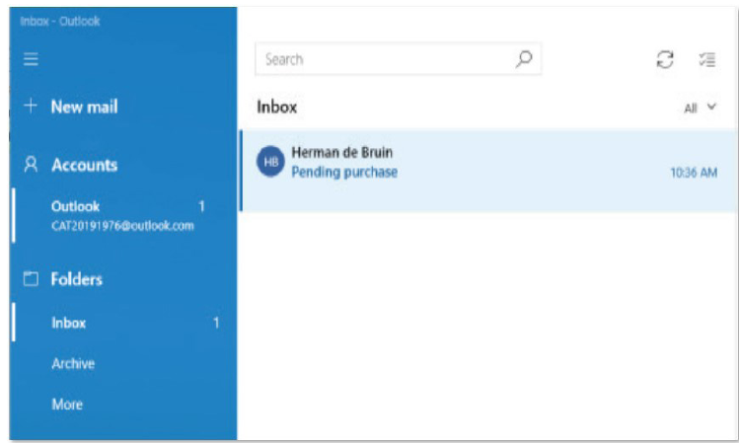Click the folder icon beside Folders
The width and height of the screenshot is (739, 443).
click(31, 278)
